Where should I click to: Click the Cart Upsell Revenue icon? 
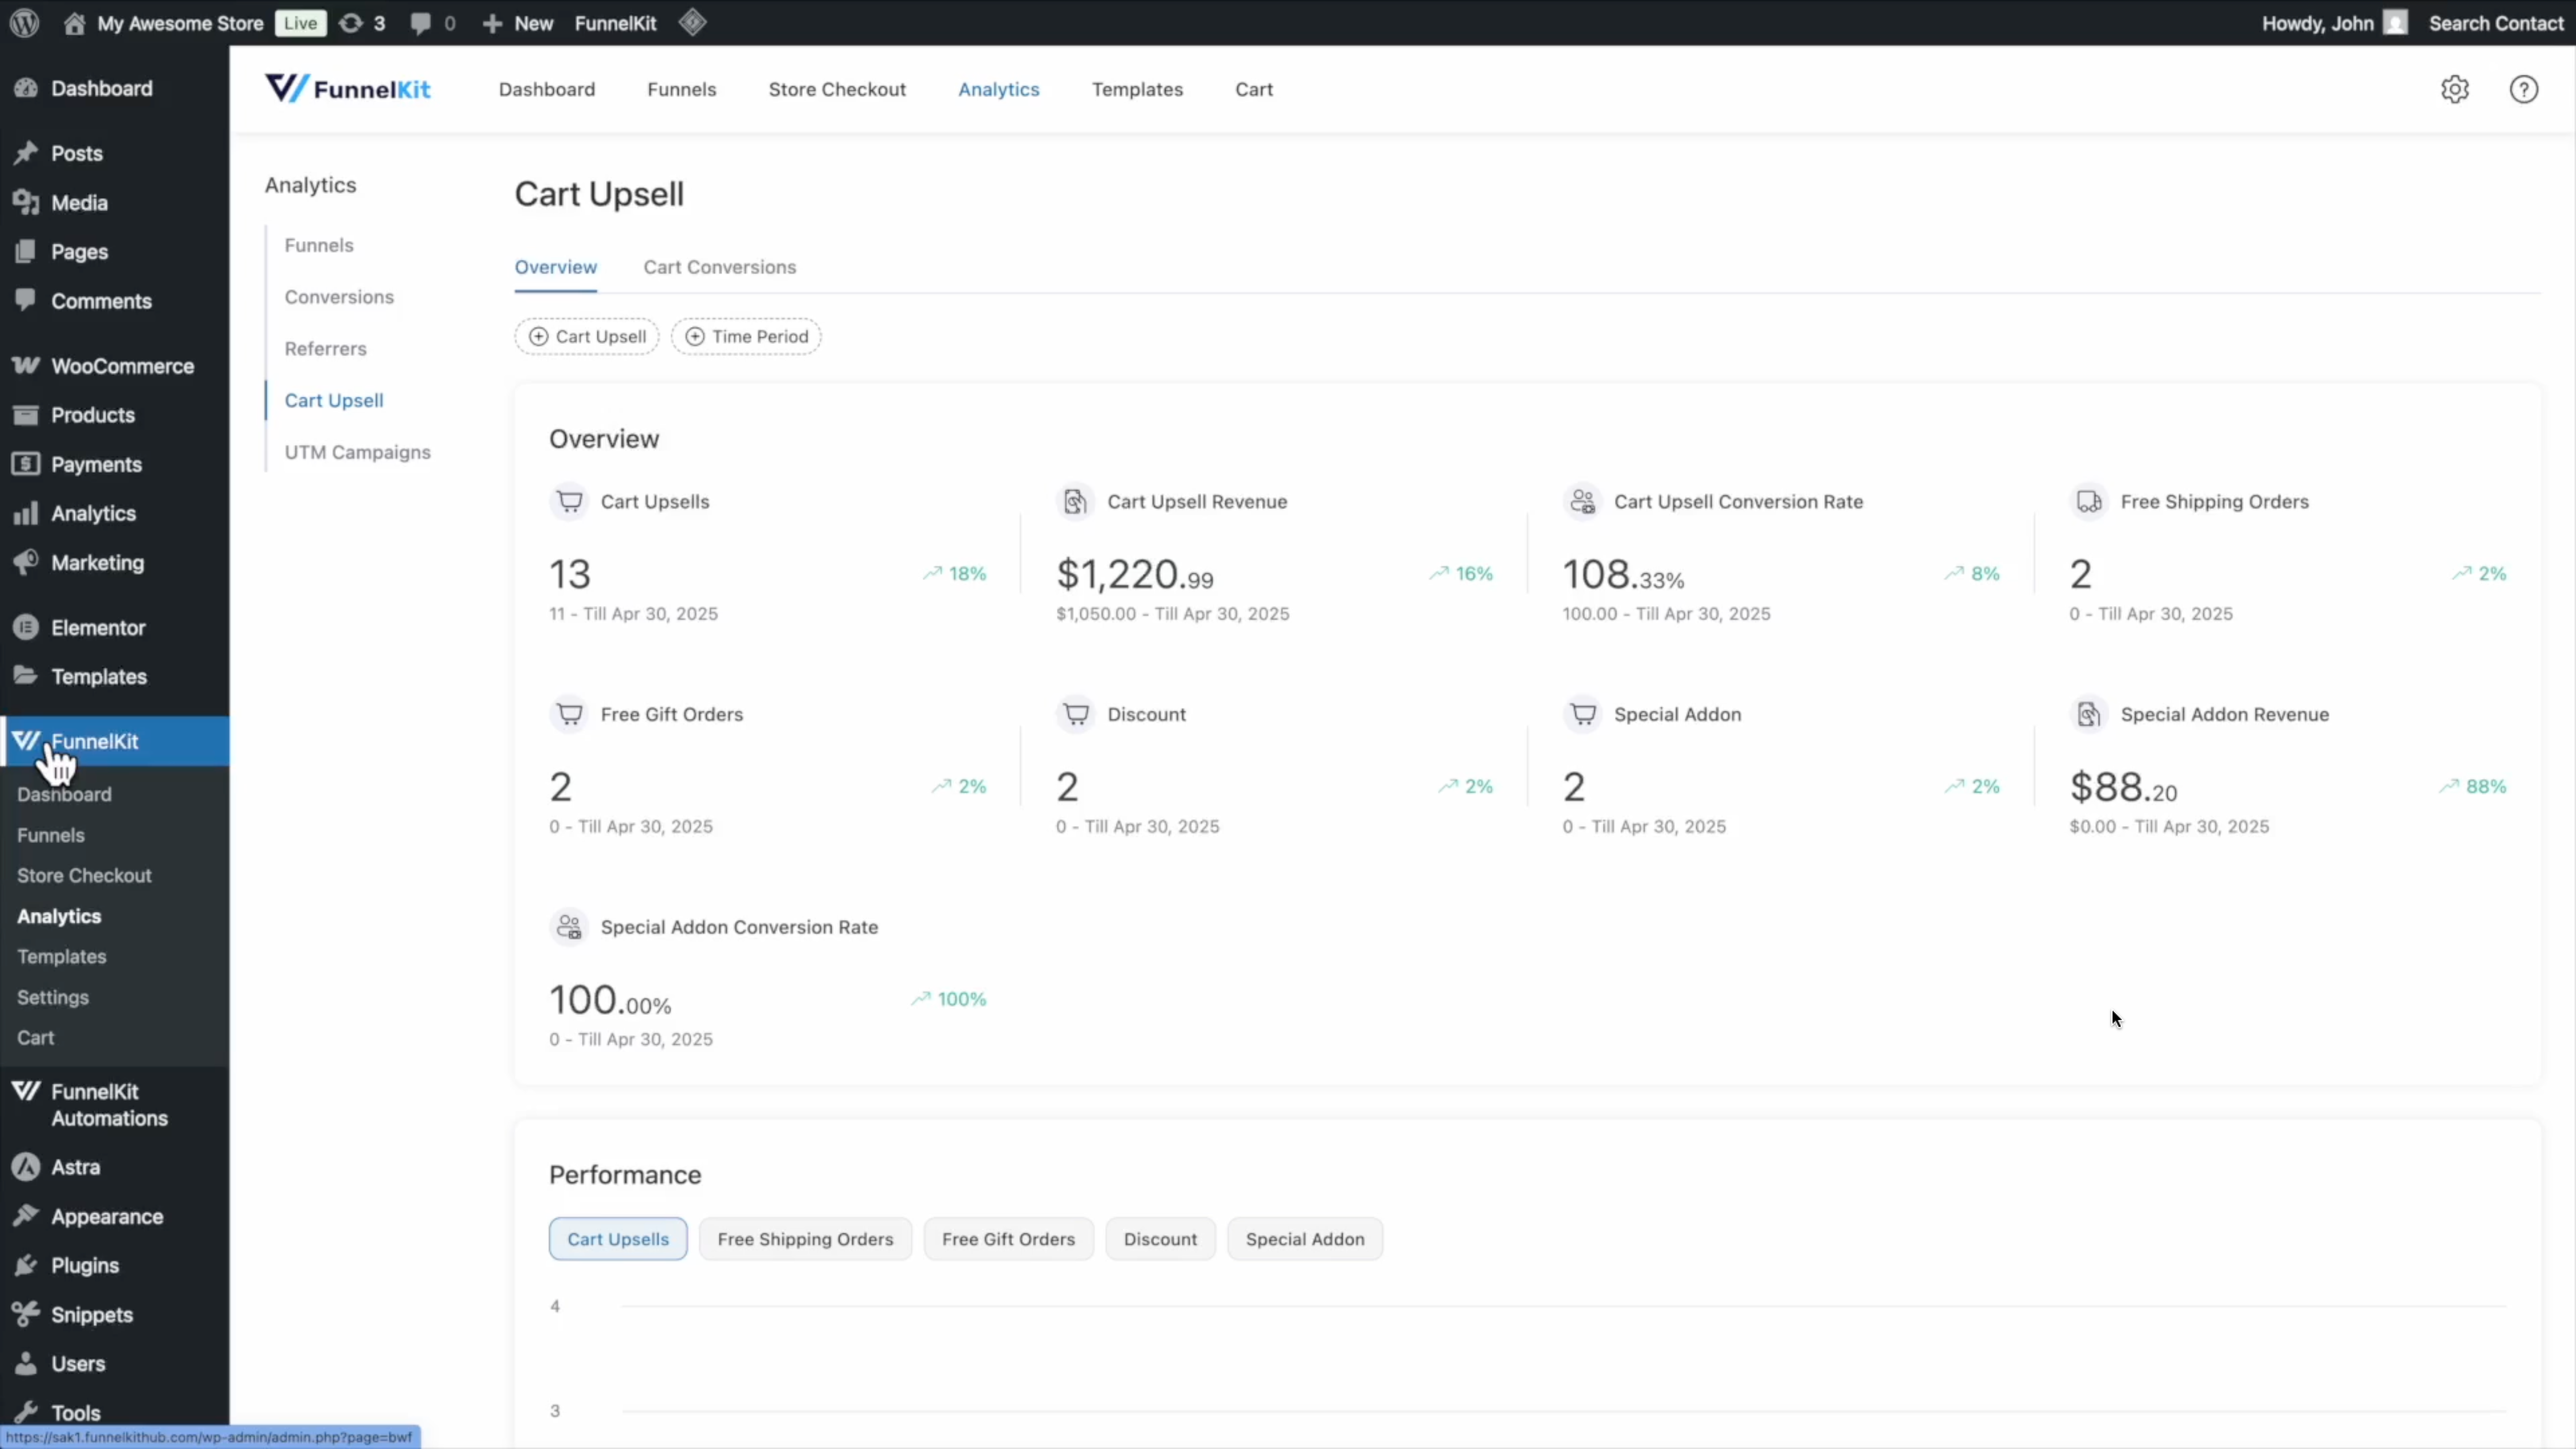pyautogui.click(x=1075, y=501)
